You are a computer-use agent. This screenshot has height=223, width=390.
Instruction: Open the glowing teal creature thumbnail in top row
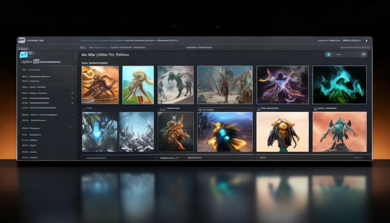339,85
